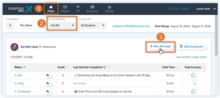Sort table by Total Lessons column
Screen dimensions: 220x98
point(194,67)
